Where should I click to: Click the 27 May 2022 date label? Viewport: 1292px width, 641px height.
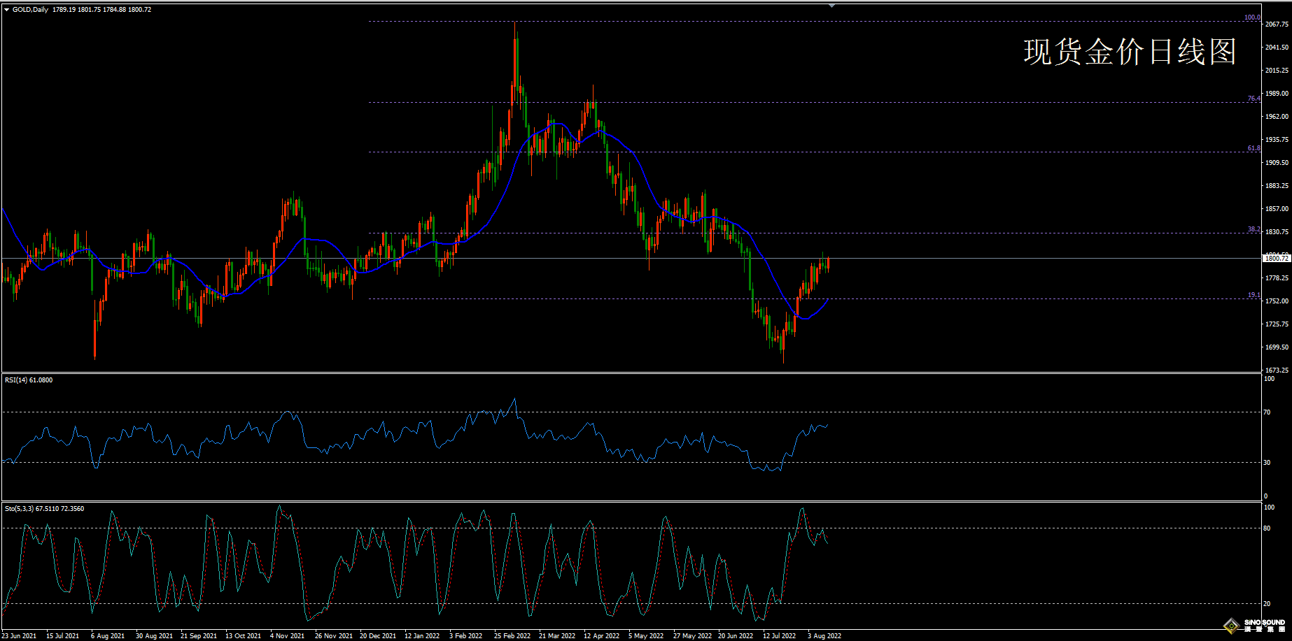tap(692, 636)
